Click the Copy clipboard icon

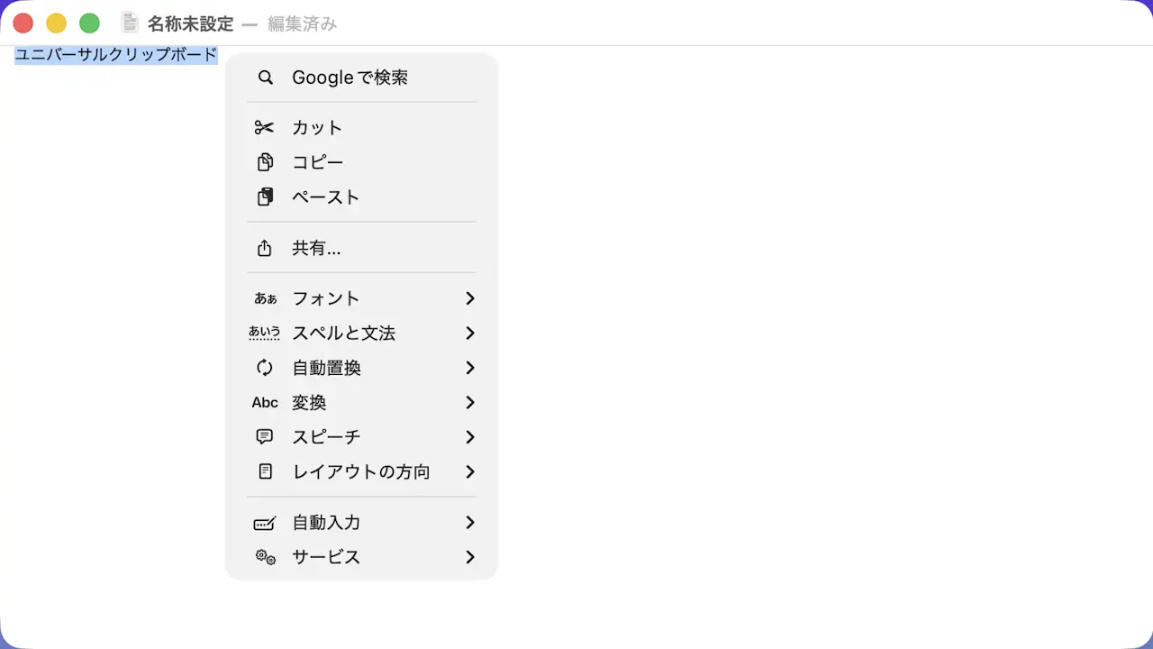264,162
